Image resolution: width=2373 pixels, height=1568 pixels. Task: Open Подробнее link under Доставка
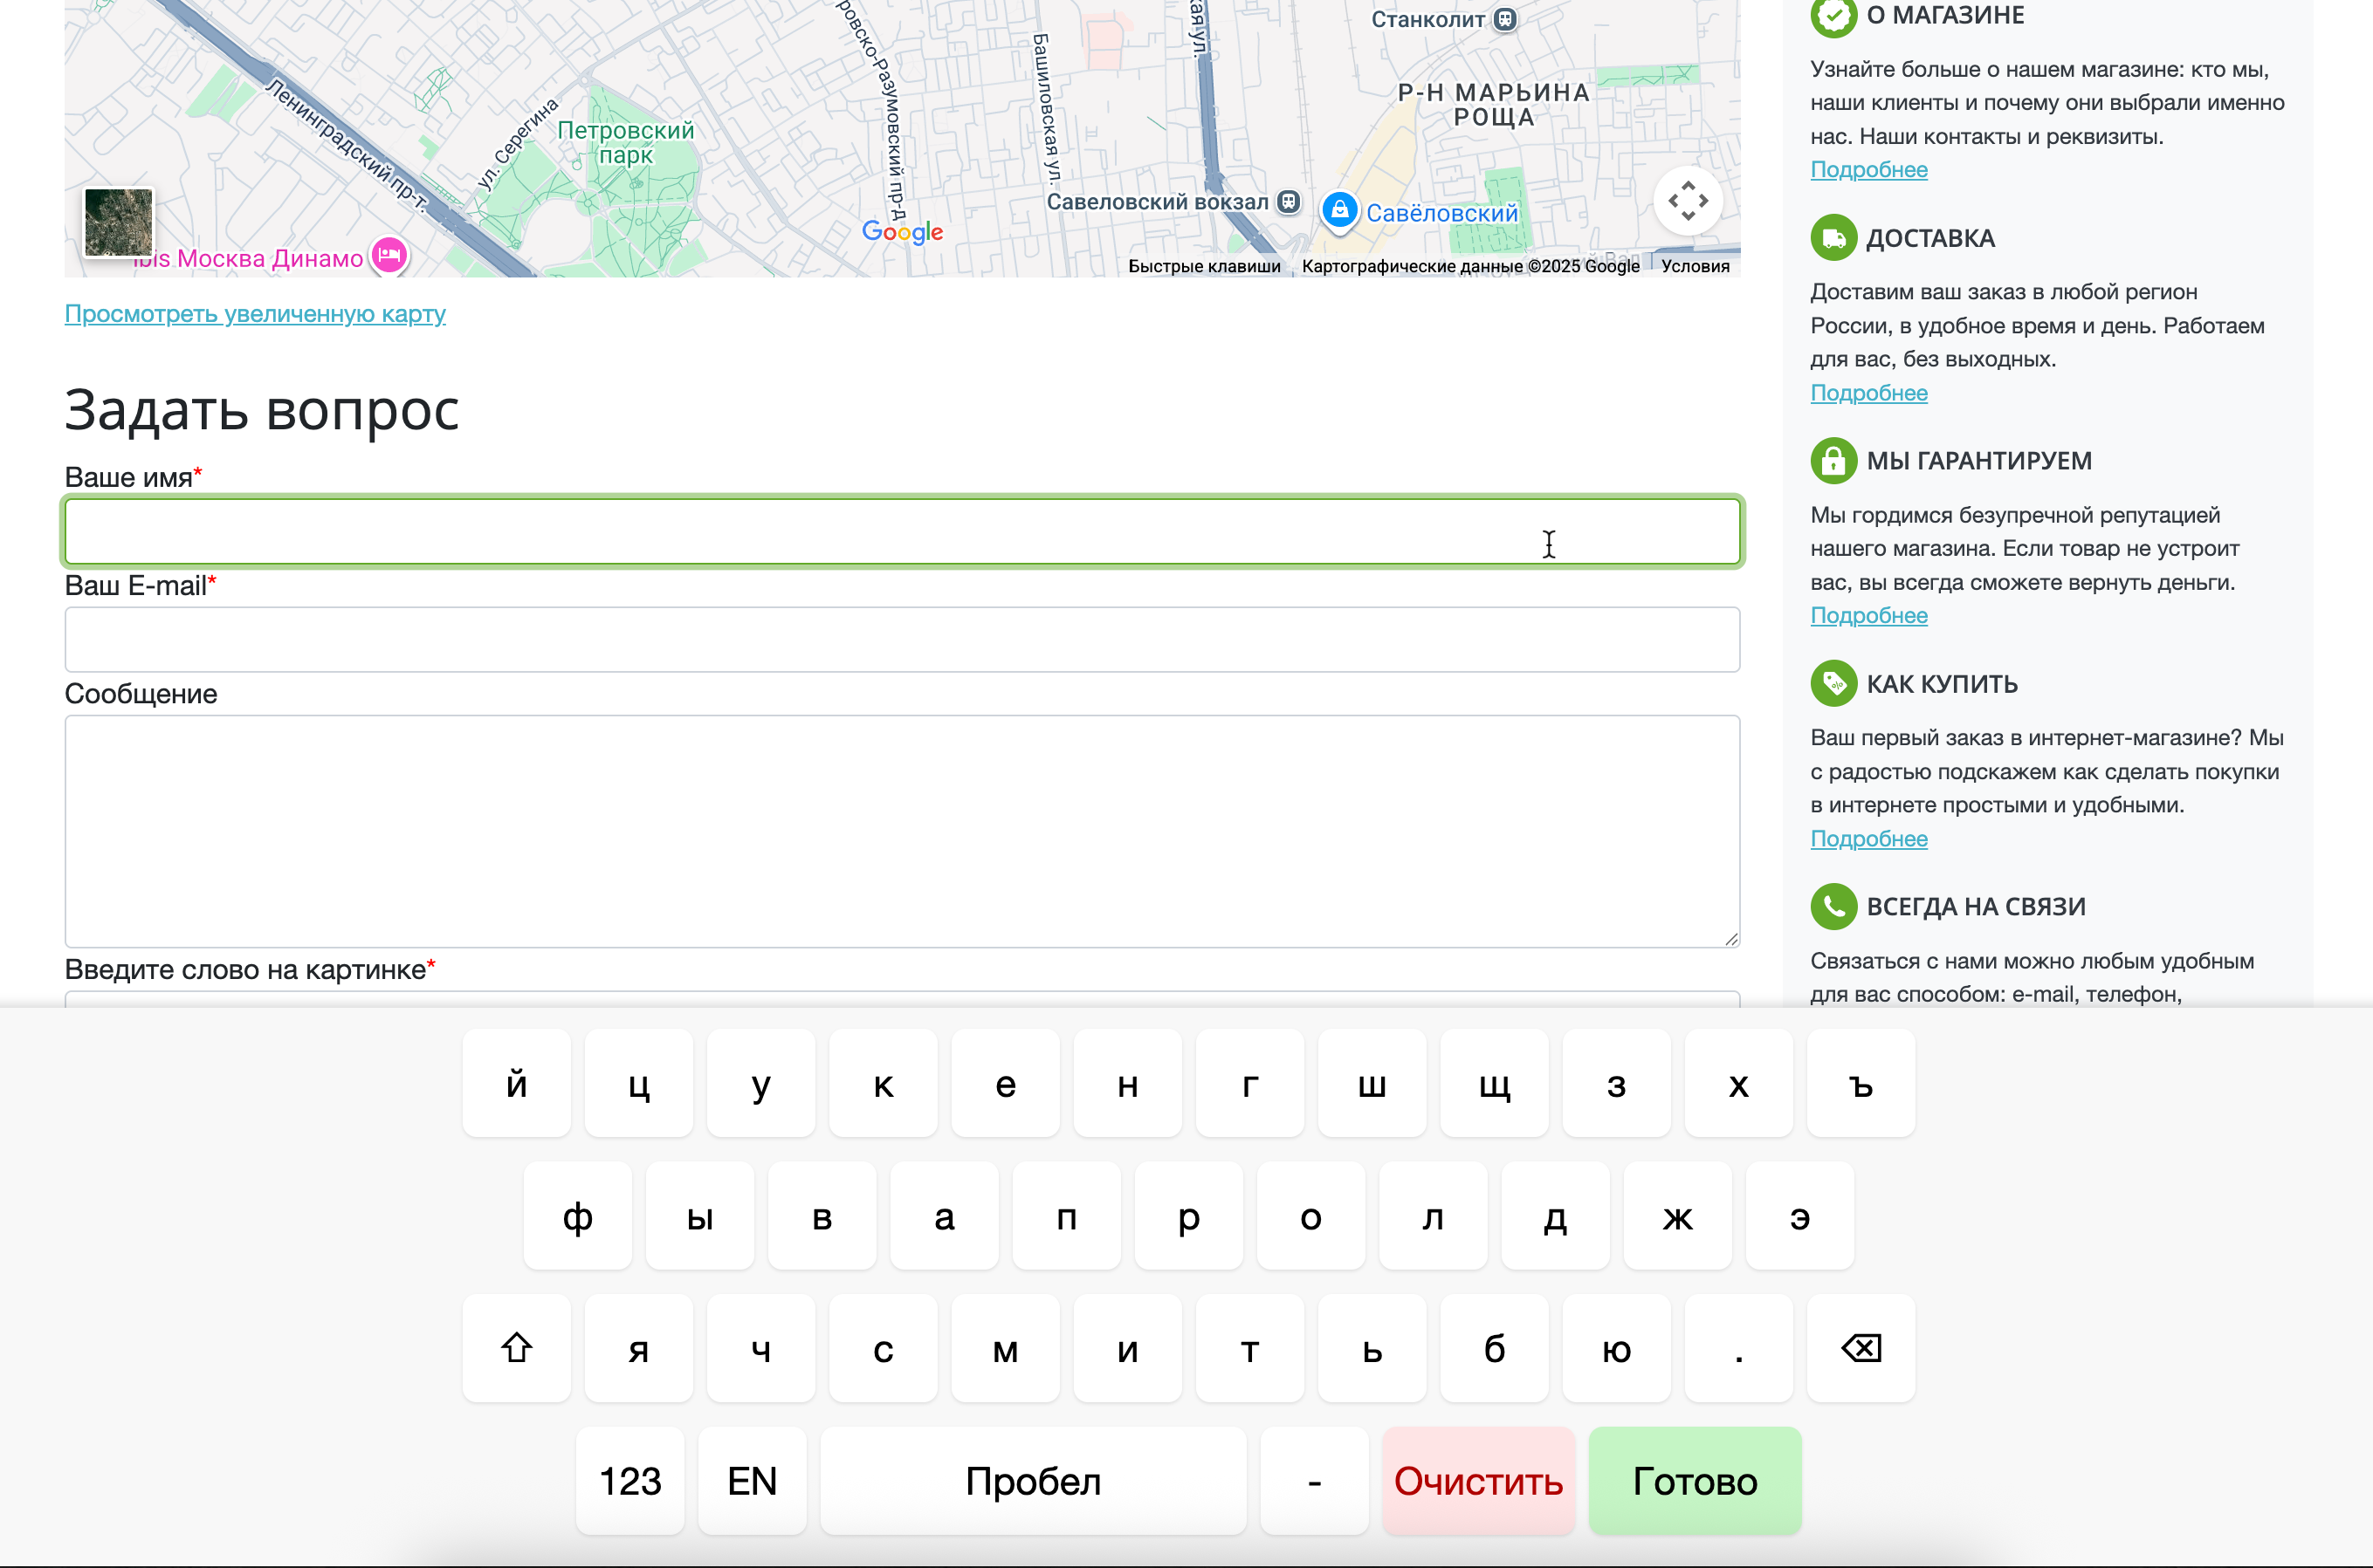click(1867, 393)
